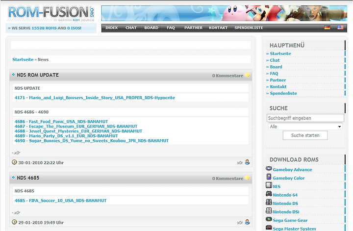
Task: Click author name x0r on 29-01-2010 post
Action: pyautogui.click(x=240, y=223)
